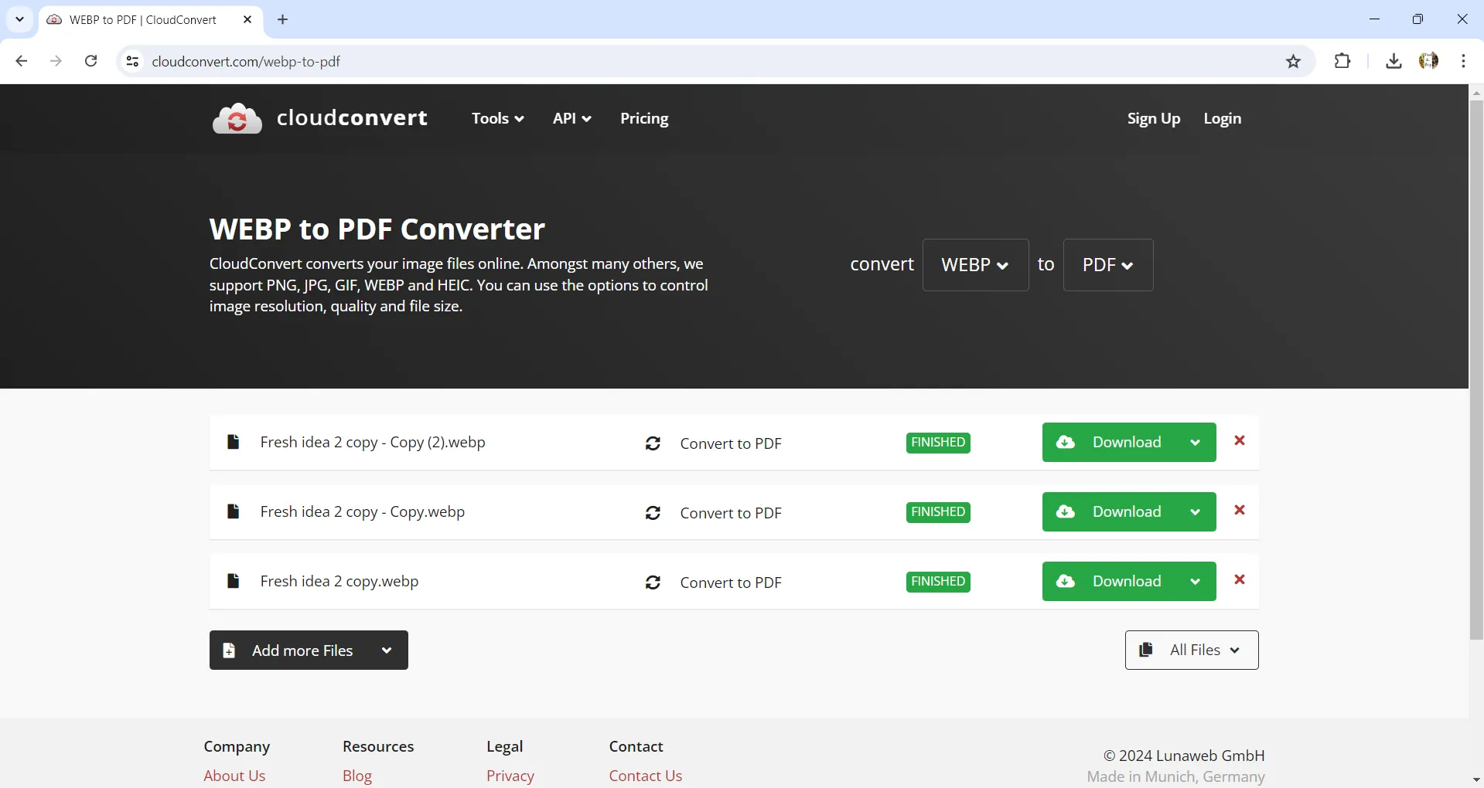The image size is (1484, 788).
Task: Open a new browser tab
Action: tap(282, 19)
